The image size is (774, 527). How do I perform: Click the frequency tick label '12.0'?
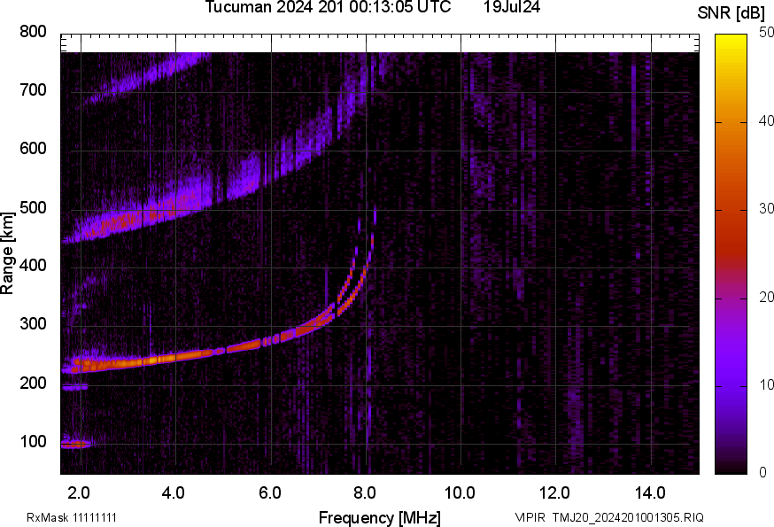coord(555,493)
